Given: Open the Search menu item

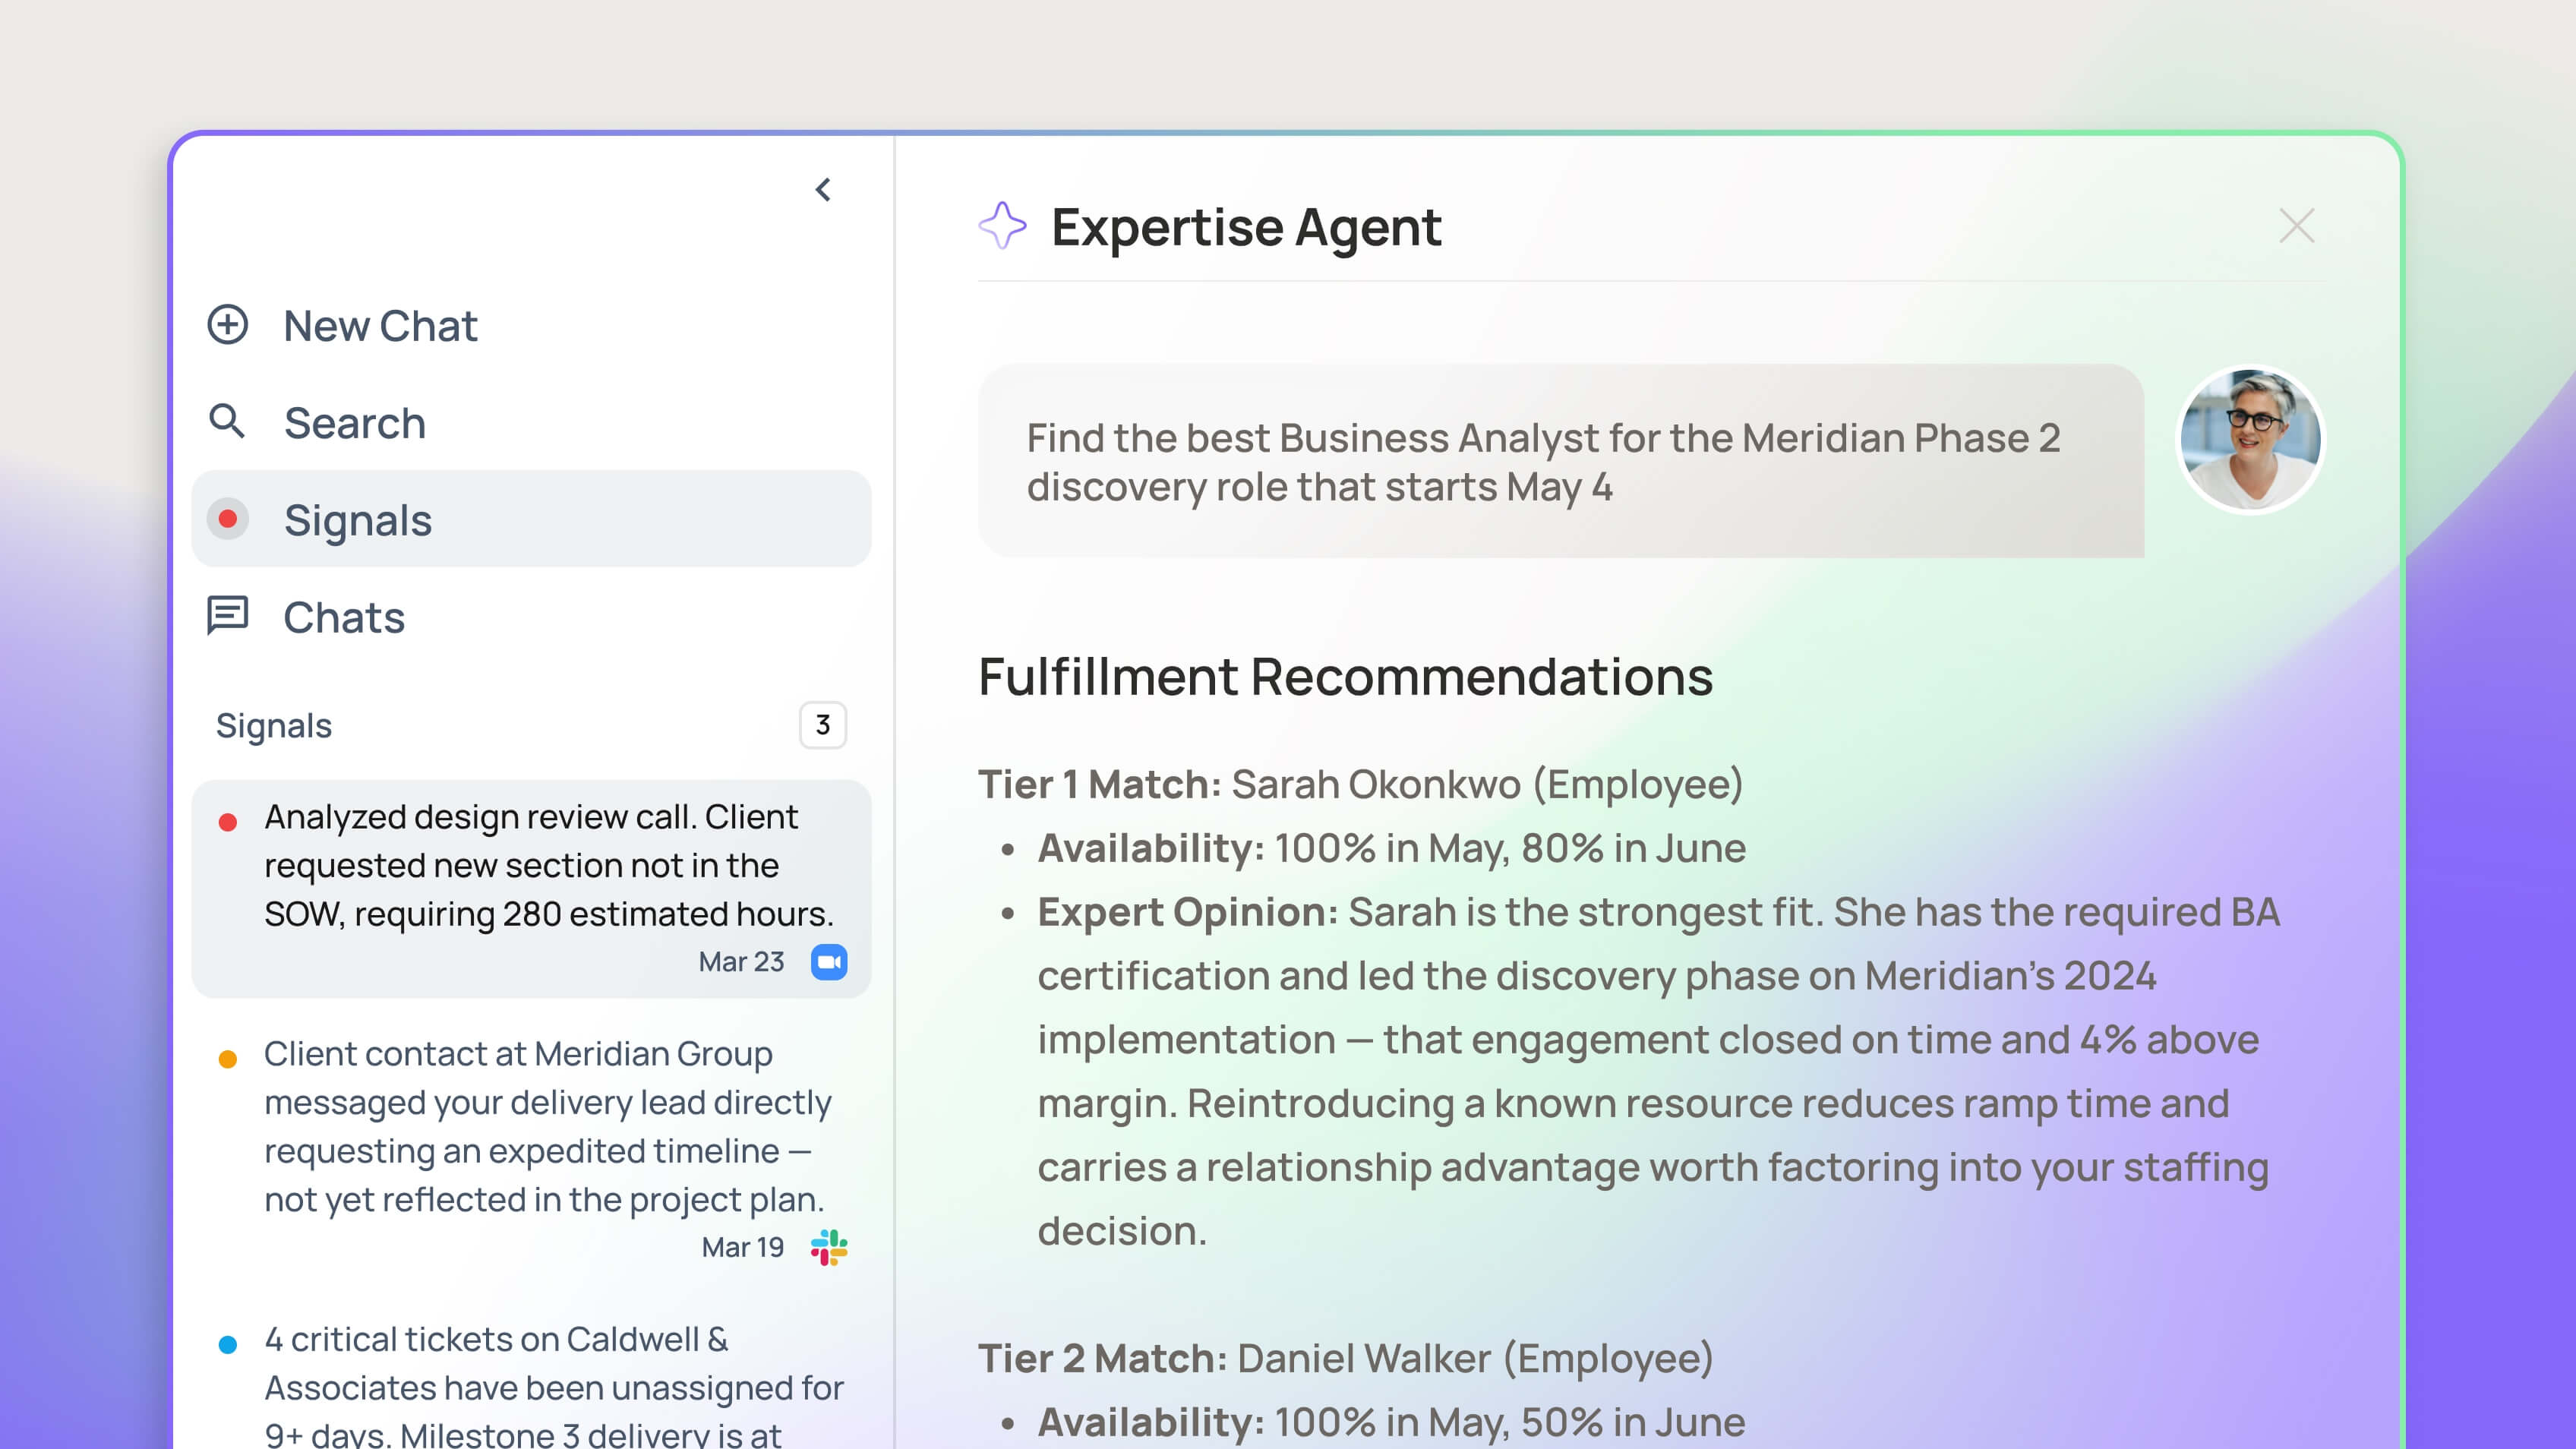Looking at the screenshot, I should coord(531,423).
